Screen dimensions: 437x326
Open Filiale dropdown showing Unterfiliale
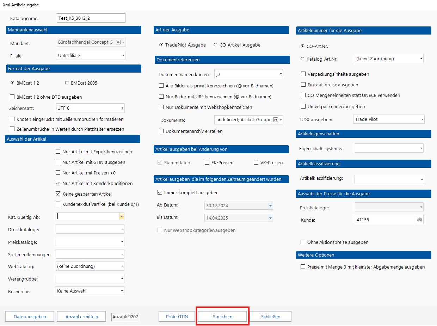click(91, 55)
